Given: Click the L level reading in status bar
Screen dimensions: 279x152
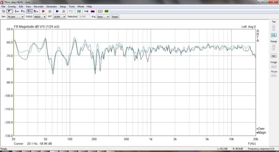Looking at the screenshot, I should [223, 149].
